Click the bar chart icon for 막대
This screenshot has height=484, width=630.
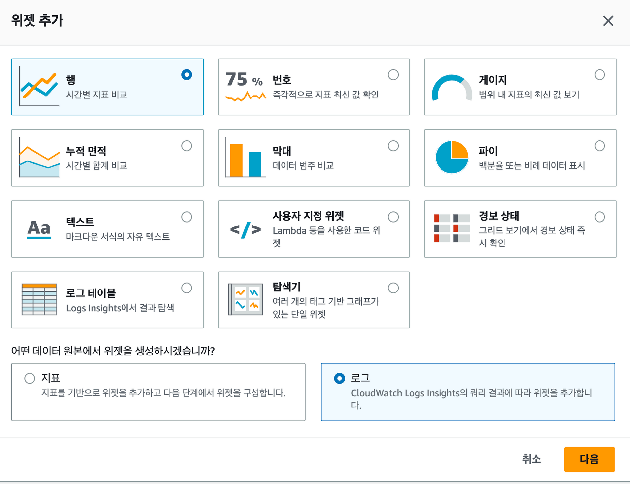pos(245,158)
